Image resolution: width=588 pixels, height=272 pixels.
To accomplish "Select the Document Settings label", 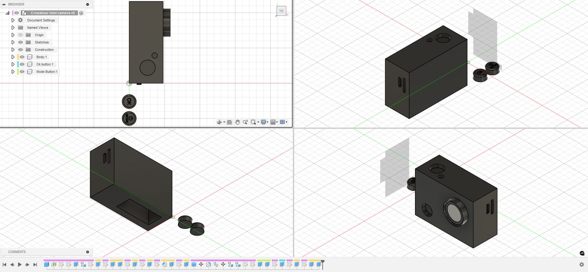I will [x=41, y=20].
